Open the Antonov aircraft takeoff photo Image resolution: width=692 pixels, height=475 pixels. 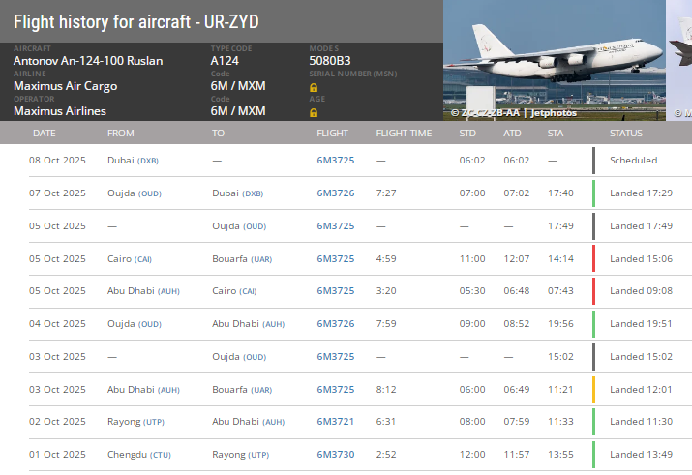point(555,60)
